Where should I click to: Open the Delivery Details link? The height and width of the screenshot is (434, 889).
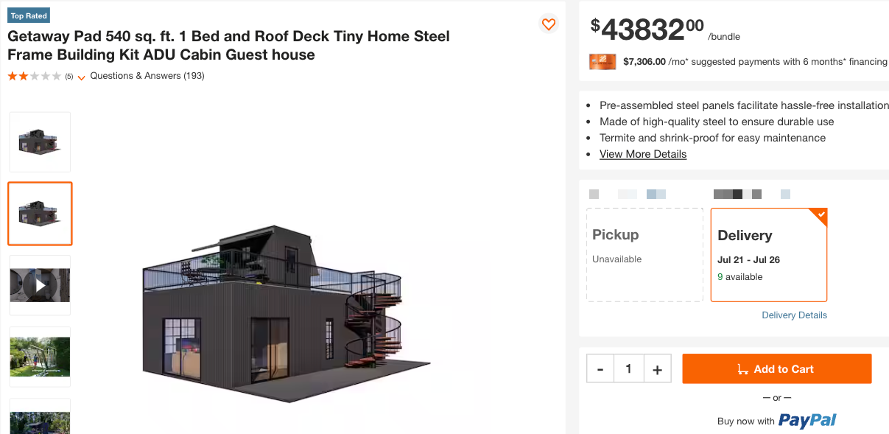tap(794, 315)
